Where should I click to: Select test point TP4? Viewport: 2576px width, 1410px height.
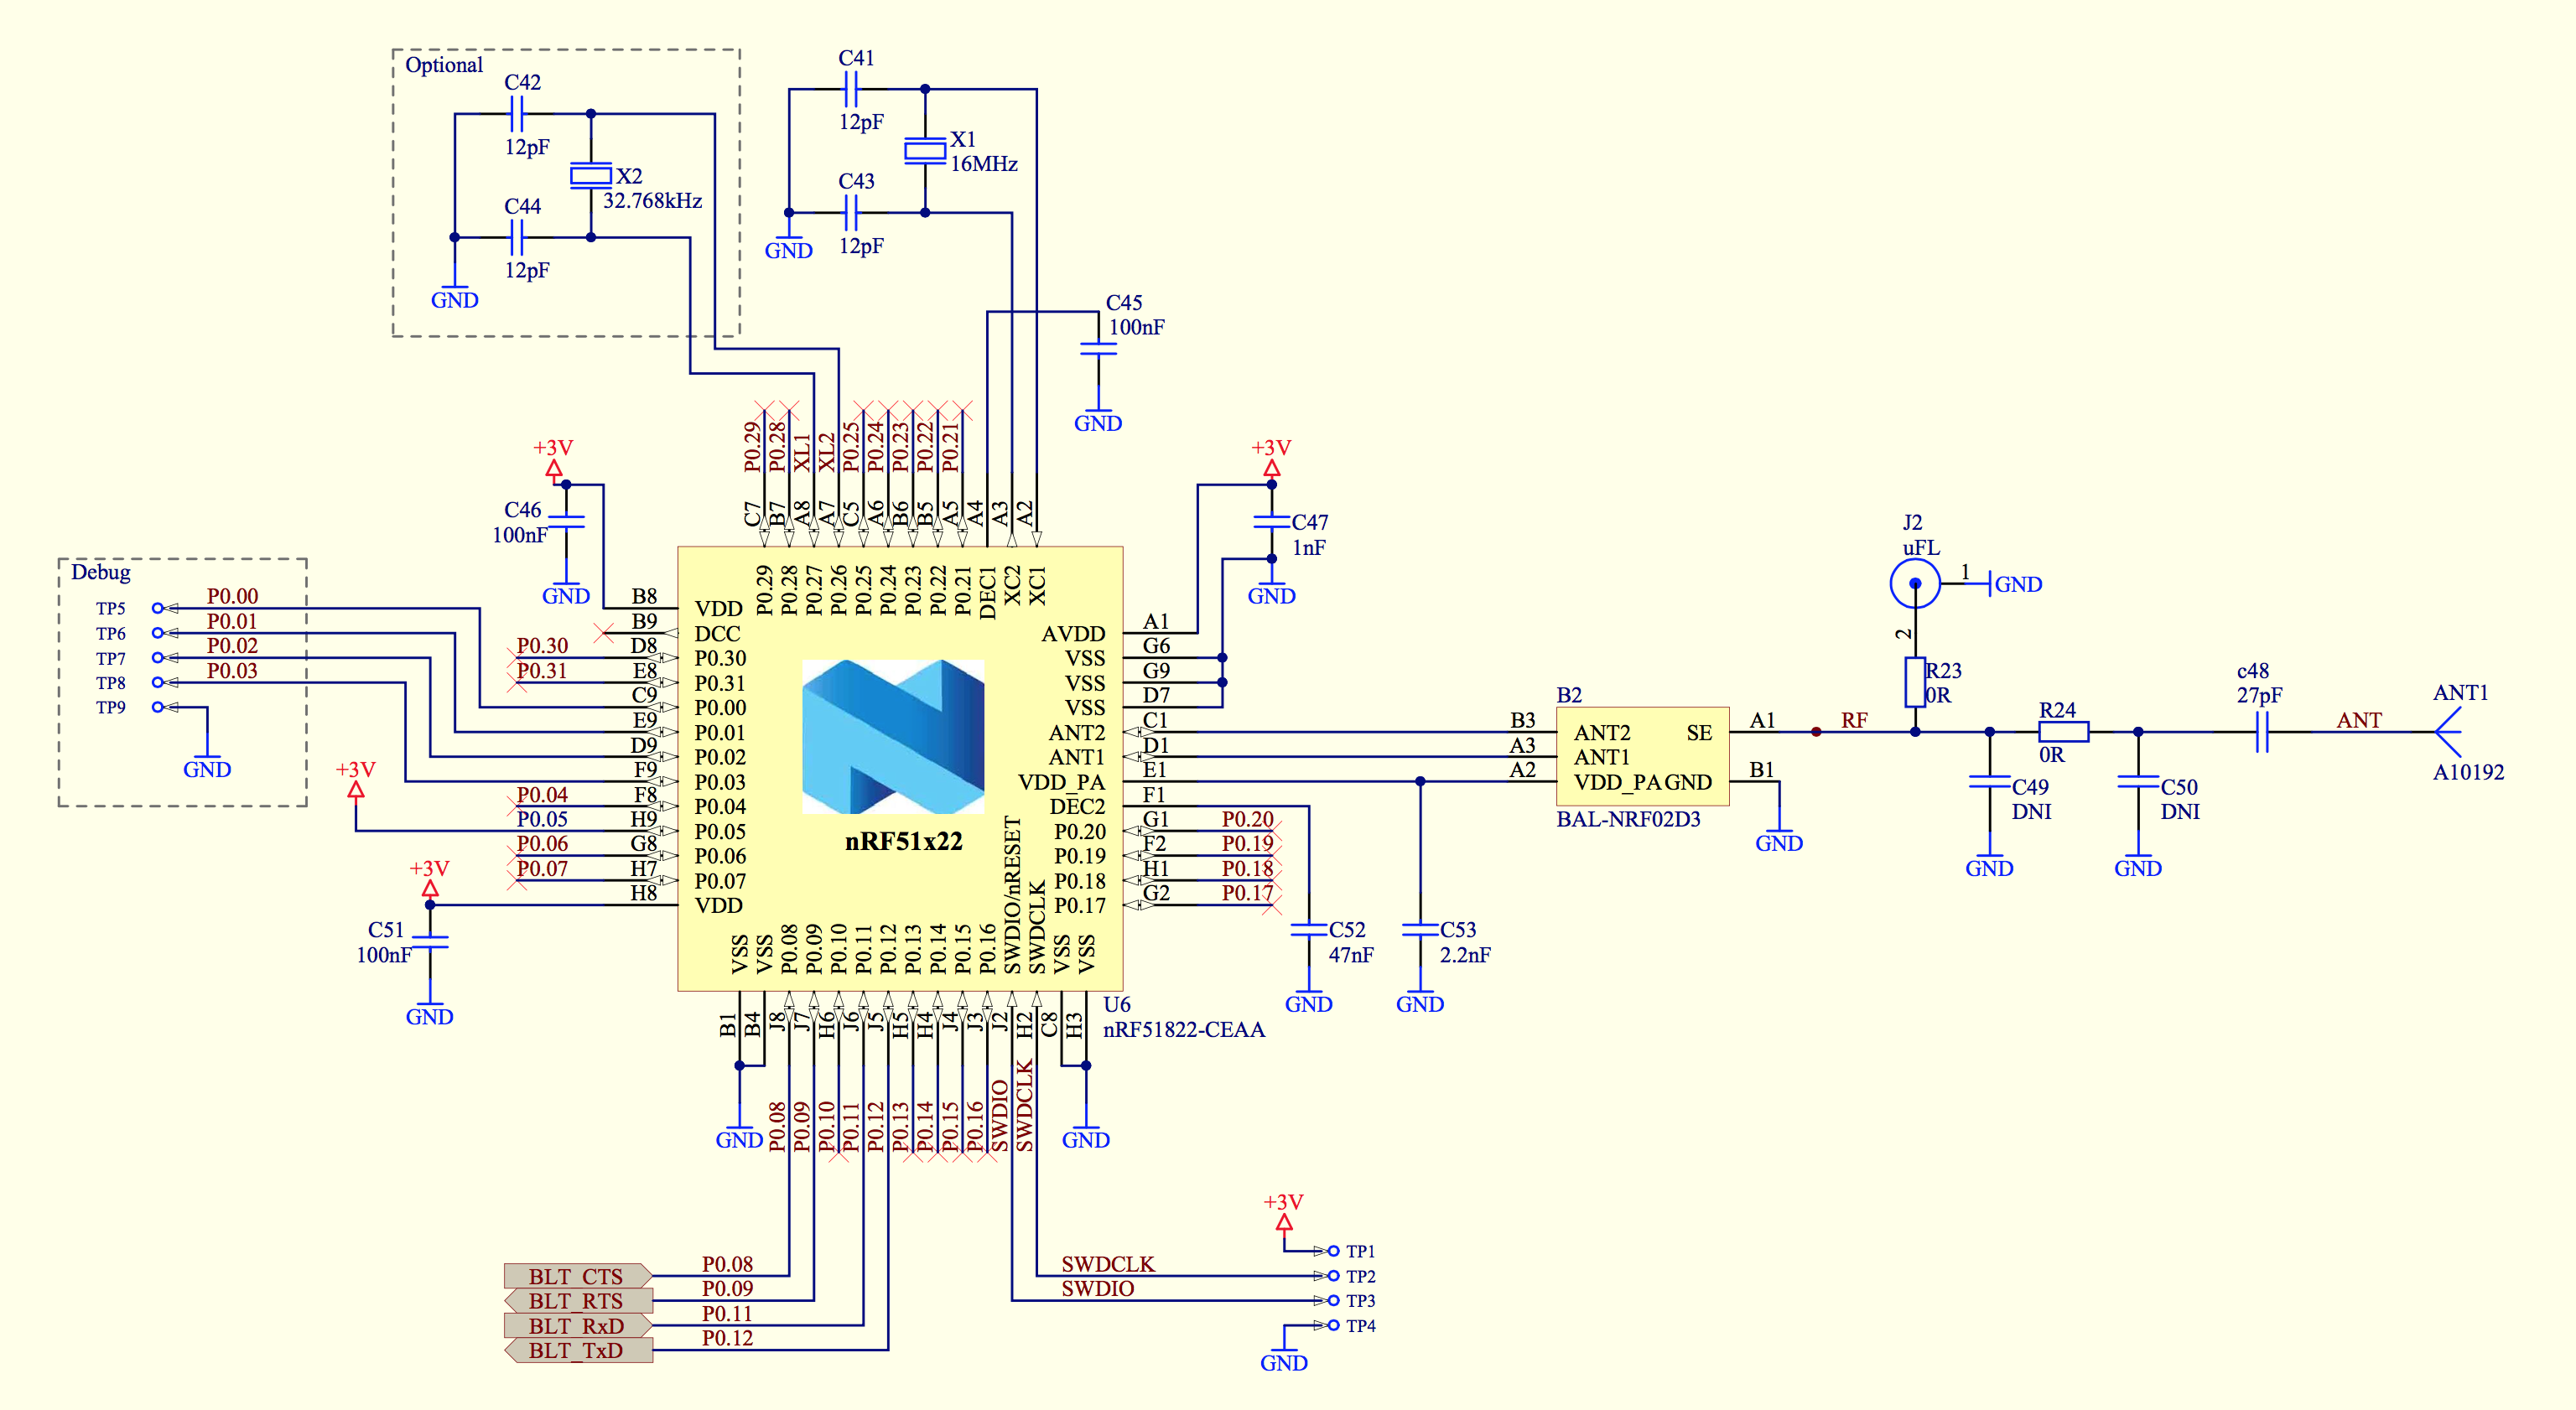1333,1325
